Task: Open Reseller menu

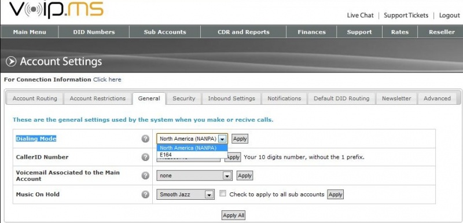Action: click(x=440, y=32)
